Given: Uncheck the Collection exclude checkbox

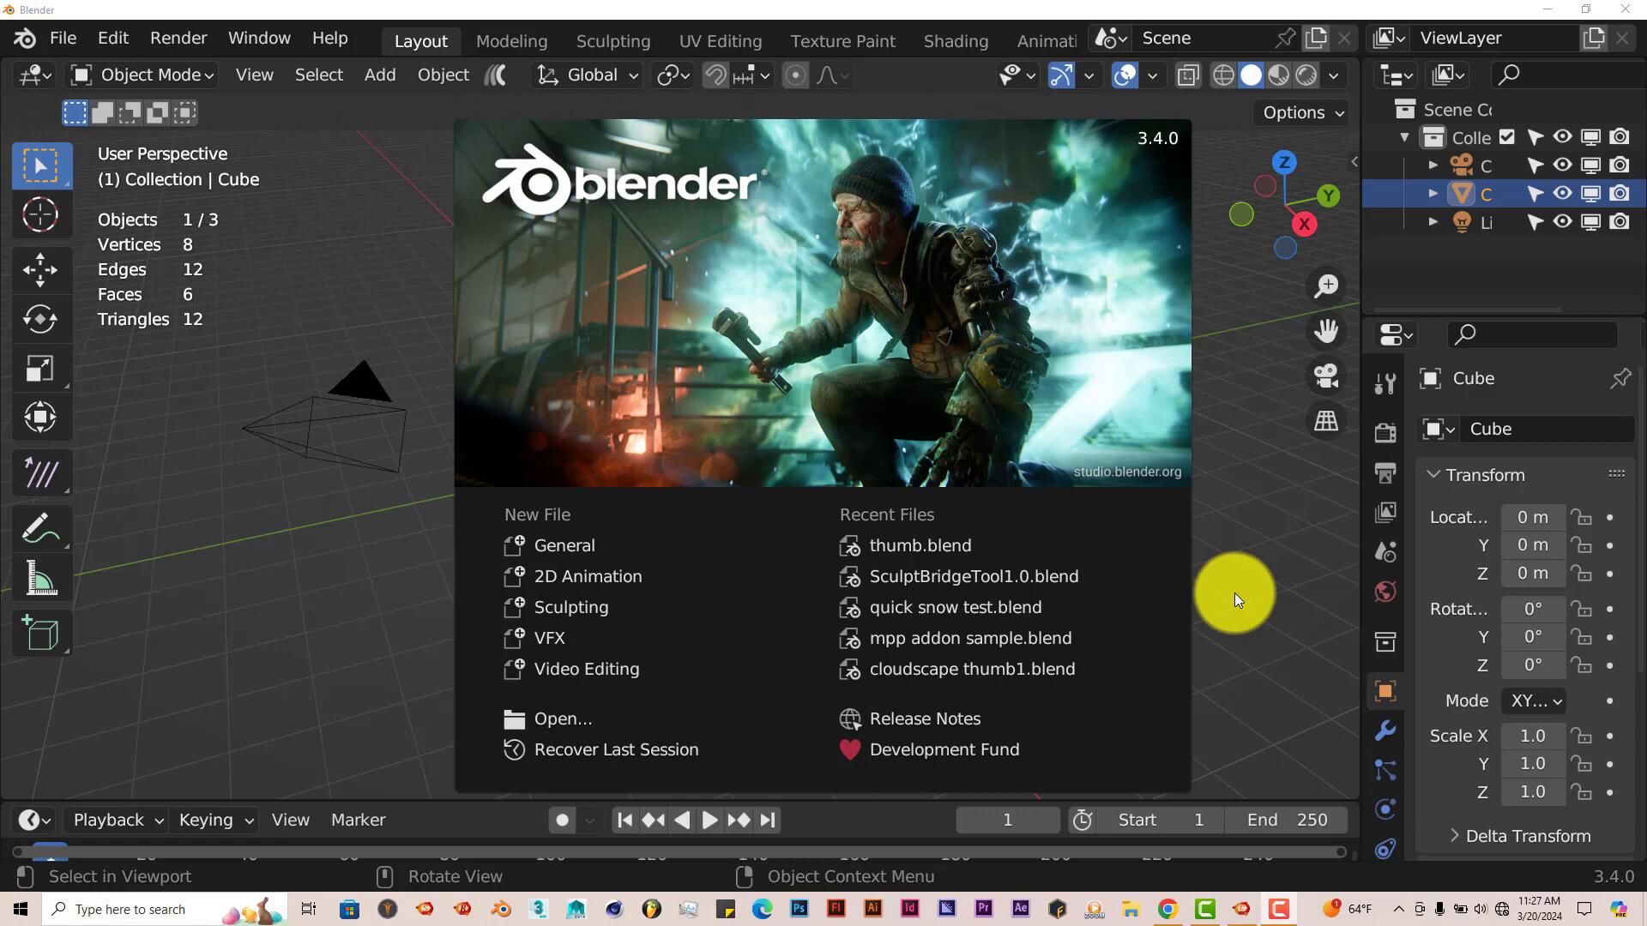Looking at the screenshot, I should [x=1507, y=137].
